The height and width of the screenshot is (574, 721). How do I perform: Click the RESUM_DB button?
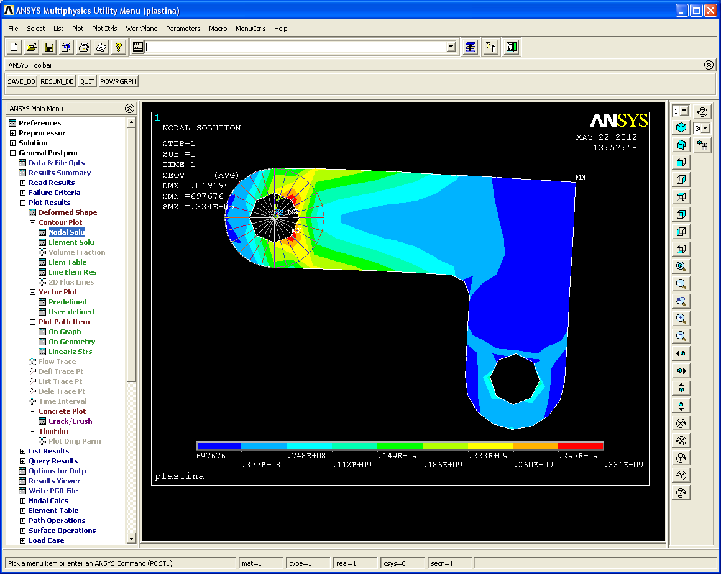click(57, 81)
